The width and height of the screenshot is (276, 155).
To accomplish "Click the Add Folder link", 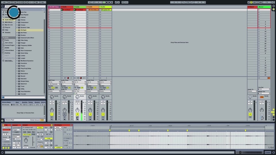I will pos(8,61).
